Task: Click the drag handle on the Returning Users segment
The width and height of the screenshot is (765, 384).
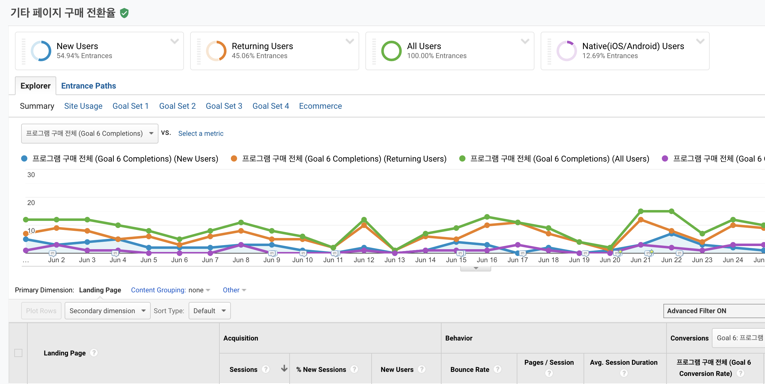Action: click(199, 51)
